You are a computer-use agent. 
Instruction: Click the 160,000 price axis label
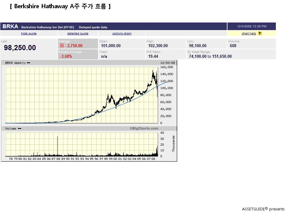(167, 67)
